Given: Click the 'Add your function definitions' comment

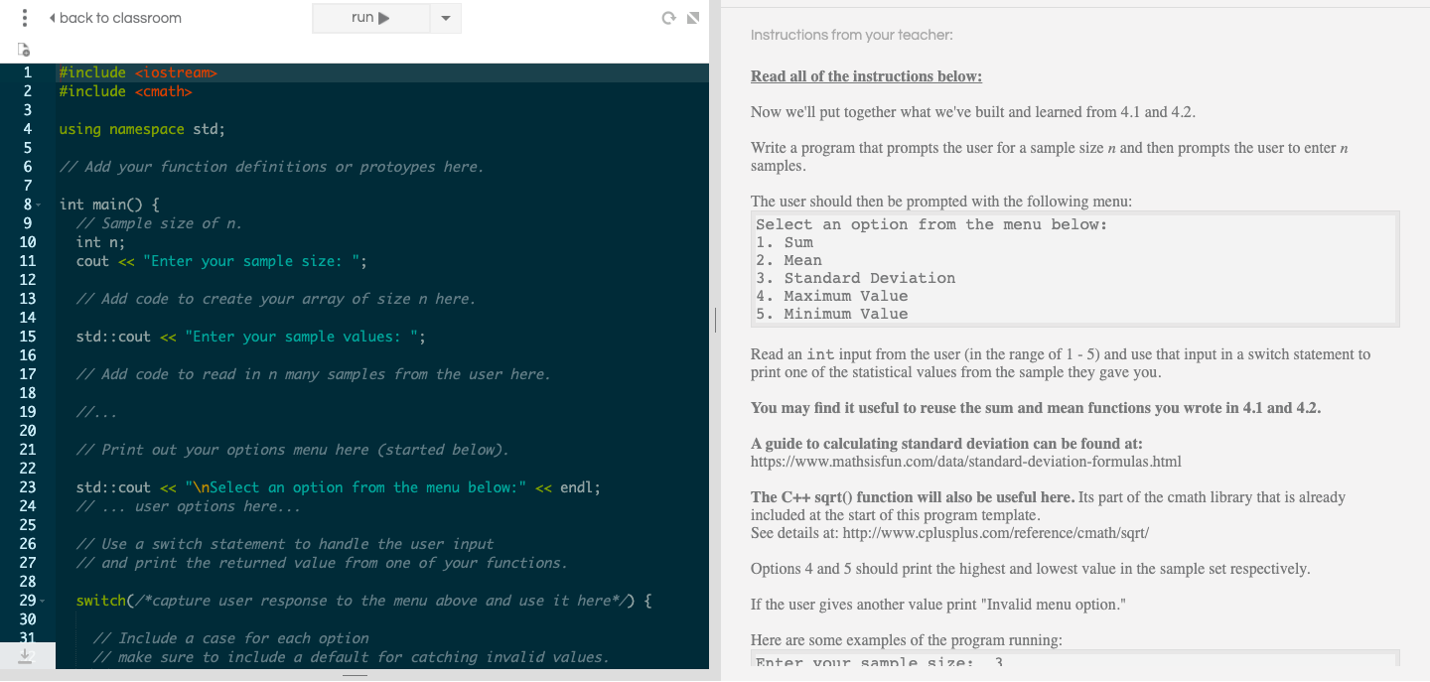Looking at the screenshot, I should tap(271, 167).
